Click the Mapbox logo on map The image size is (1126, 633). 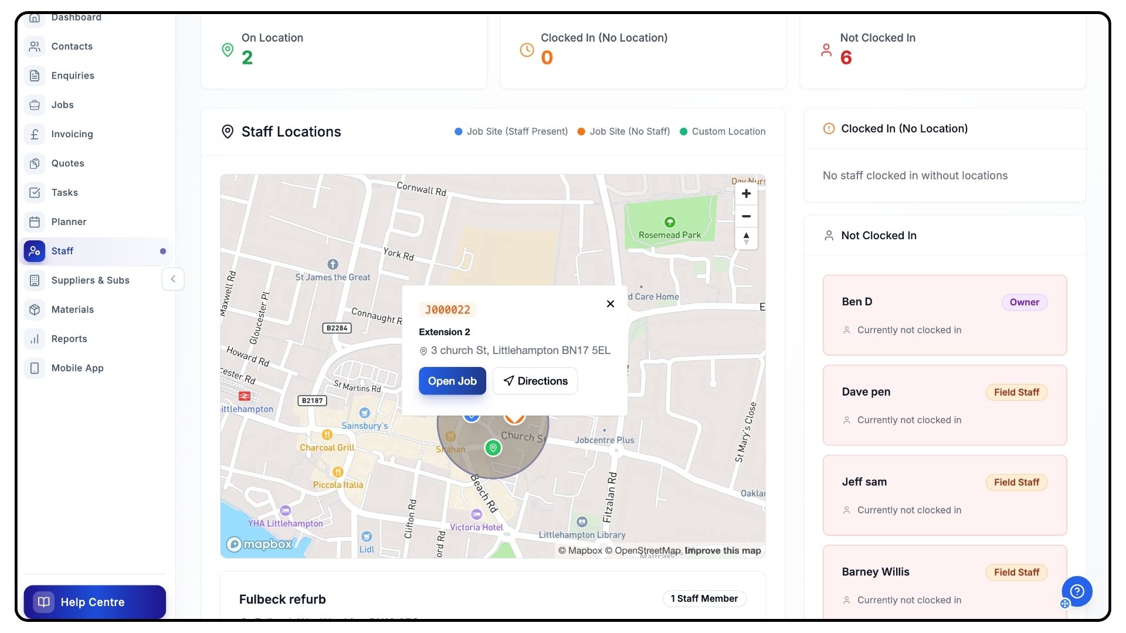click(x=259, y=544)
